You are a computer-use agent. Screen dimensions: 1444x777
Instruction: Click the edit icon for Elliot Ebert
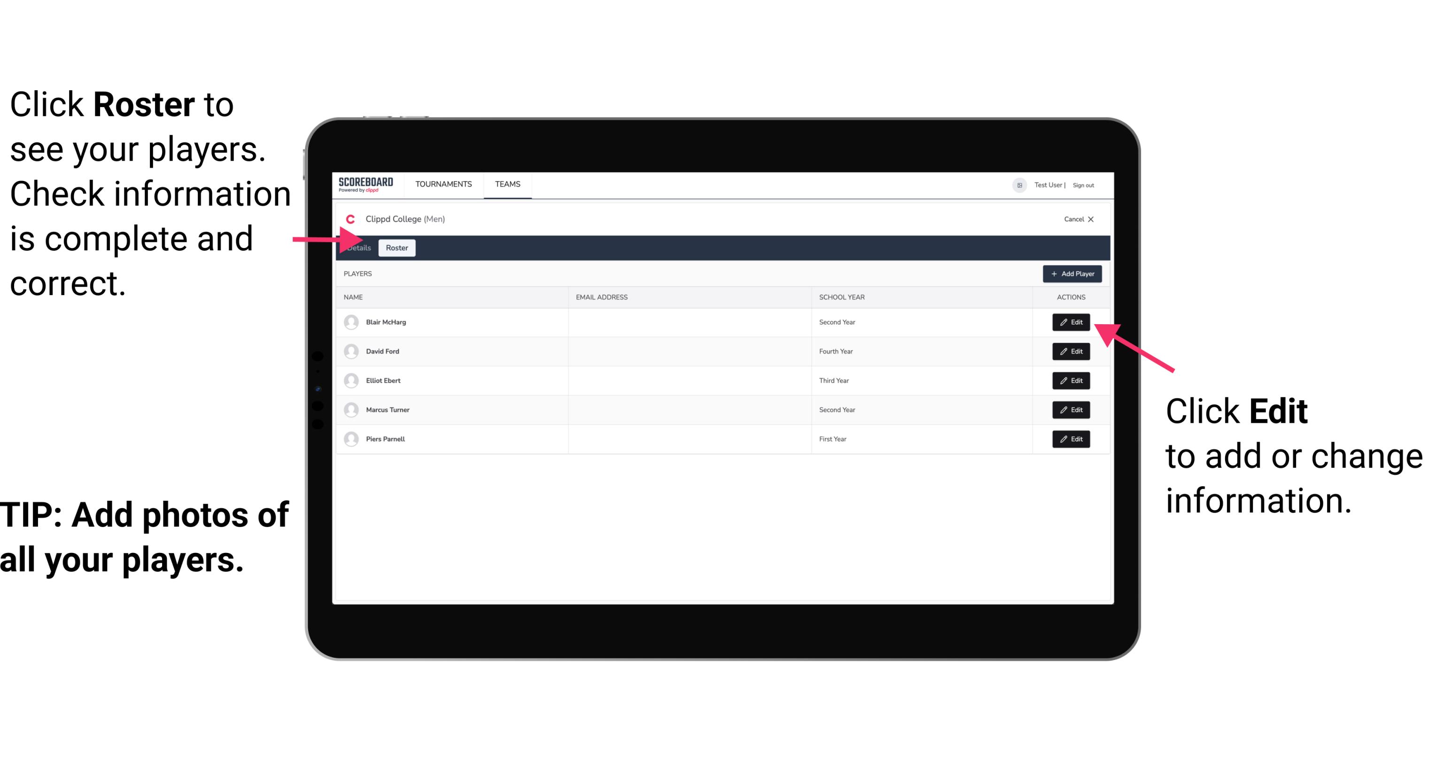click(x=1071, y=381)
